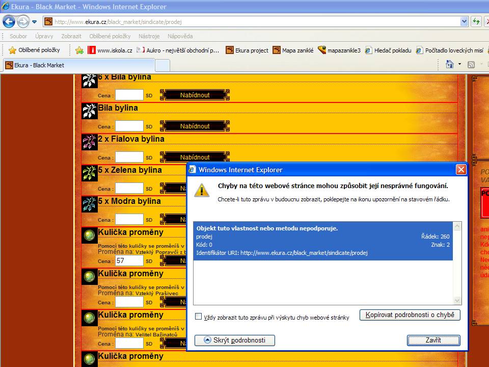Screen dimensions: 489x367
Task: Click the RSS feeds icon
Action: (471, 64)
